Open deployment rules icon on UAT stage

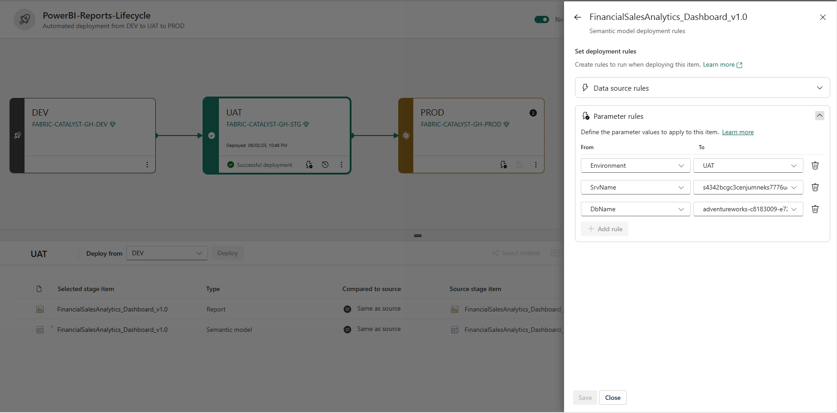point(309,165)
